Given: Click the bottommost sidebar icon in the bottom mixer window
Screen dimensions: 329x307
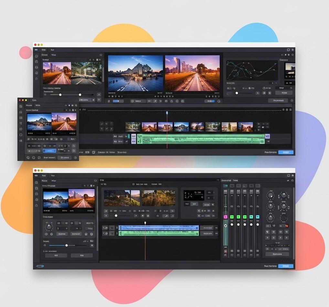Looking at the screenshot, I should tap(37, 205).
